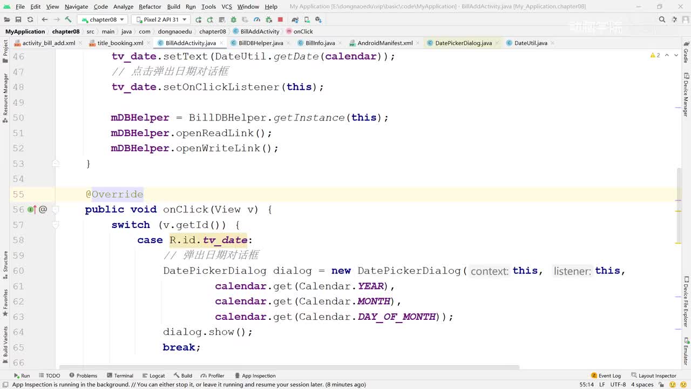Switch to the DatePickerDialog.java tab
This screenshot has width=691, height=389.
(x=463, y=43)
